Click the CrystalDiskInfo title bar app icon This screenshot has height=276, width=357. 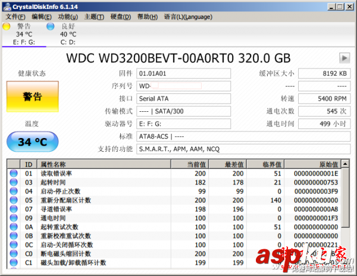click(7, 7)
